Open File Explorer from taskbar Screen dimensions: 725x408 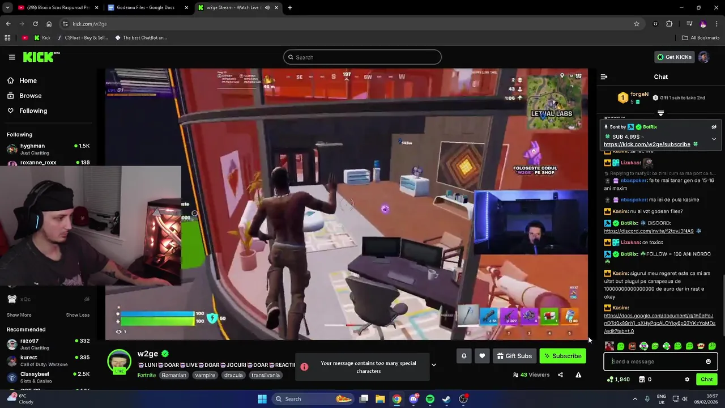(x=380, y=399)
